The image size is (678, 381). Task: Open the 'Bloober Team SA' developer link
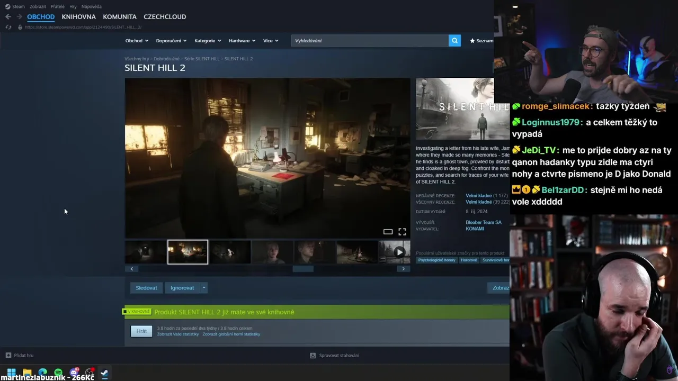tap(484, 222)
